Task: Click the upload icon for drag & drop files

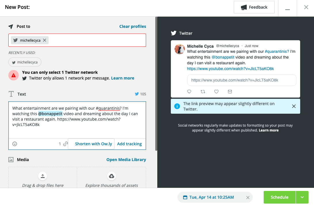Action: point(43,176)
